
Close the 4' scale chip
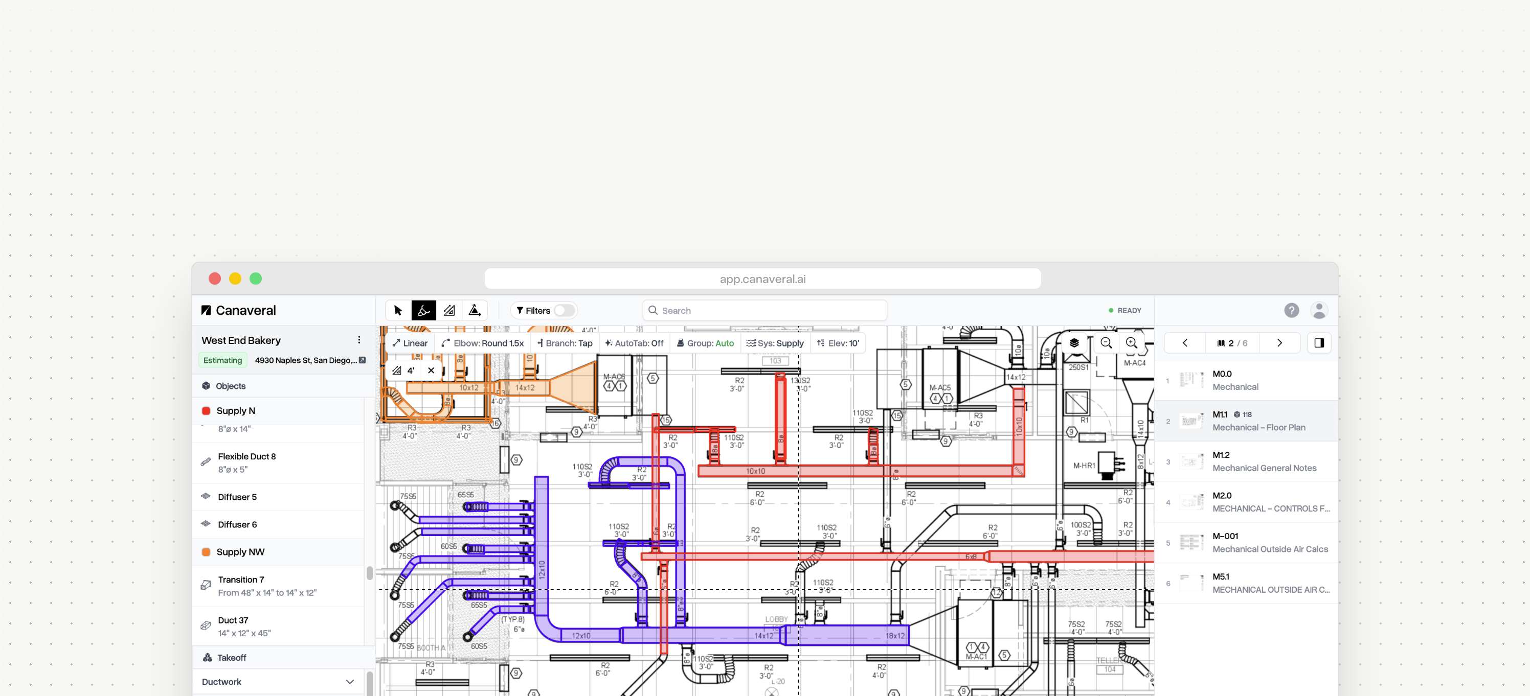[431, 370]
